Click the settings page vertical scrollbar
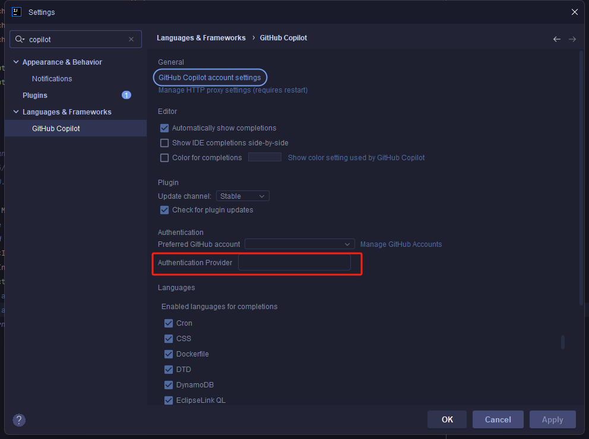Viewport: 589px width, 439px height. (x=581, y=178)
